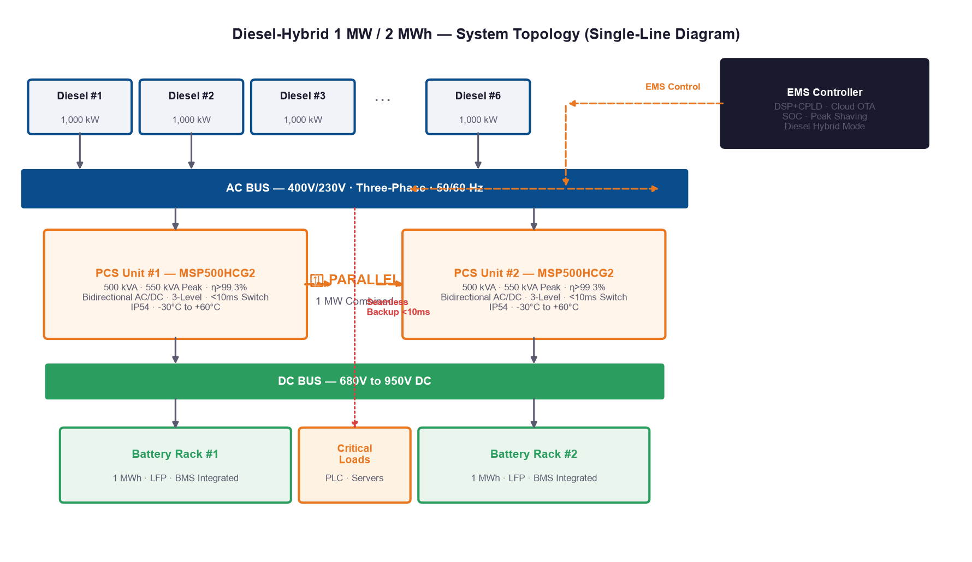Screen dimensions: 972x562
Task: Click the Diesel #3 generator box
Action: coord(303,107)
